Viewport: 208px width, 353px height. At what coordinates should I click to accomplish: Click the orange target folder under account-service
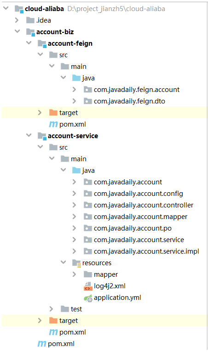53,321
